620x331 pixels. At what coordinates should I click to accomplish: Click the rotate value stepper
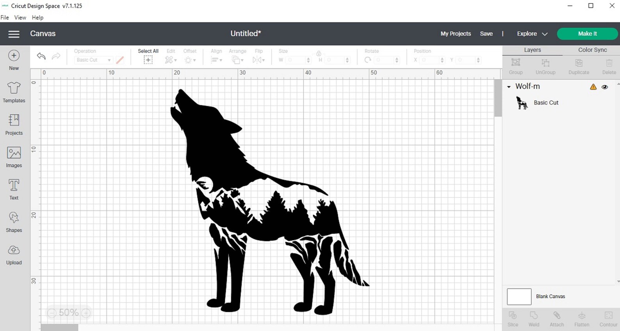[397, 60]
